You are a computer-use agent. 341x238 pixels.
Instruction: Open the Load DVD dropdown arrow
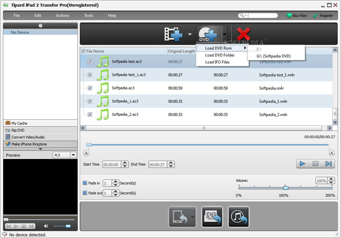(225, 34)
